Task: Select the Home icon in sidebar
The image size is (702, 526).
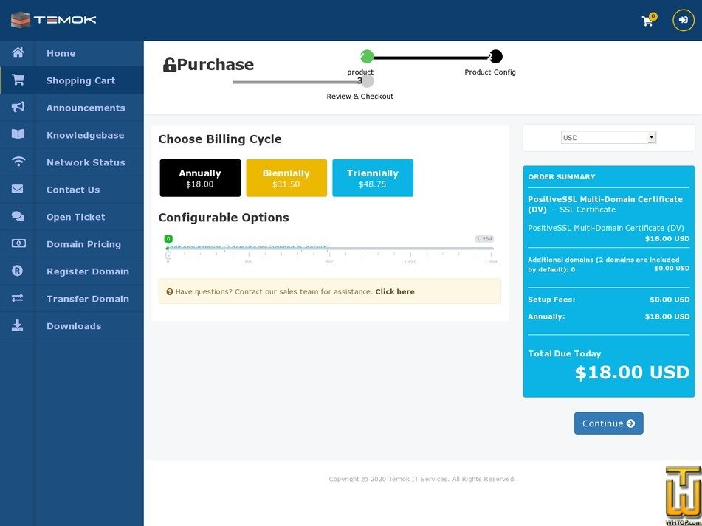Action: click(17, 53)
